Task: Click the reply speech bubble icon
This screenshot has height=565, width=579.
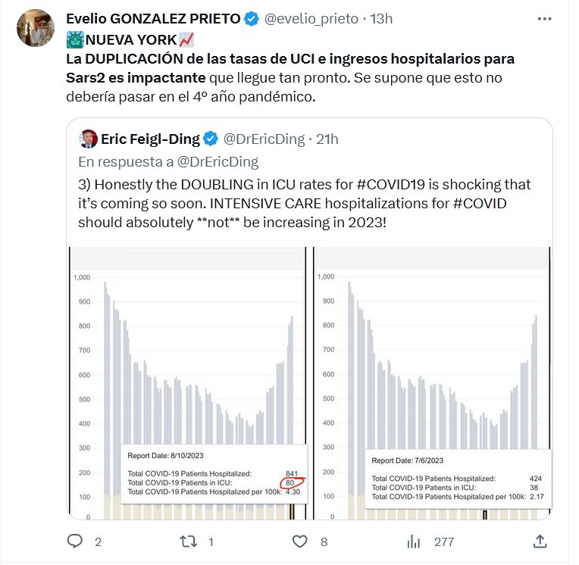Action: [x=74, y=542]
